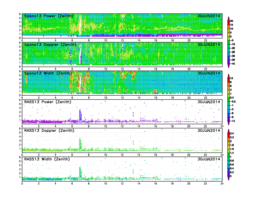255x197 pixels.
Task: Click the yellow segment of the middle colorbar
Action: coord(229,92)
